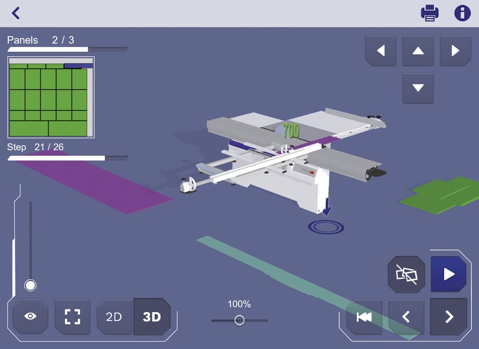This screenshot has width=479, height=349.
Task: Click the vertical slider knob
Action: pyautogui.click(x=30, y=285)
